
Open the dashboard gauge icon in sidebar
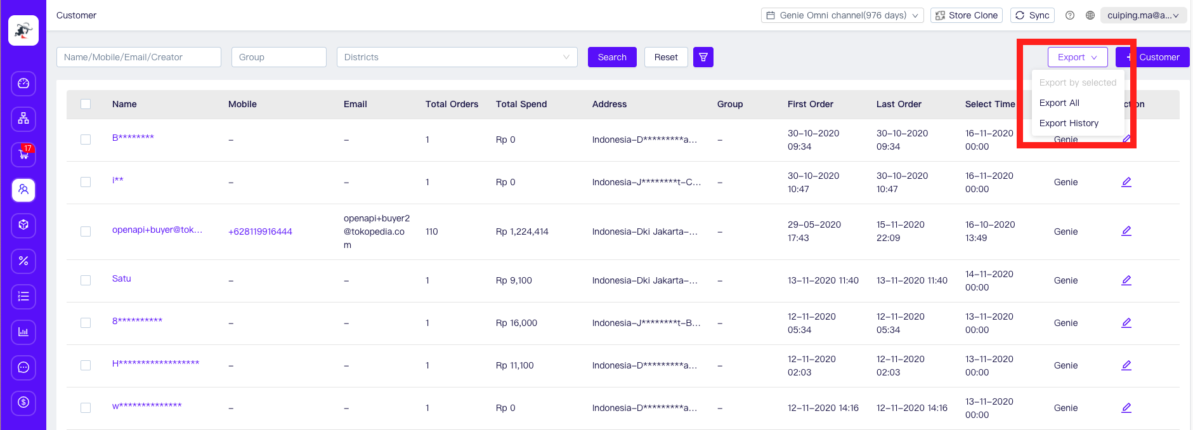click(23, 84)
